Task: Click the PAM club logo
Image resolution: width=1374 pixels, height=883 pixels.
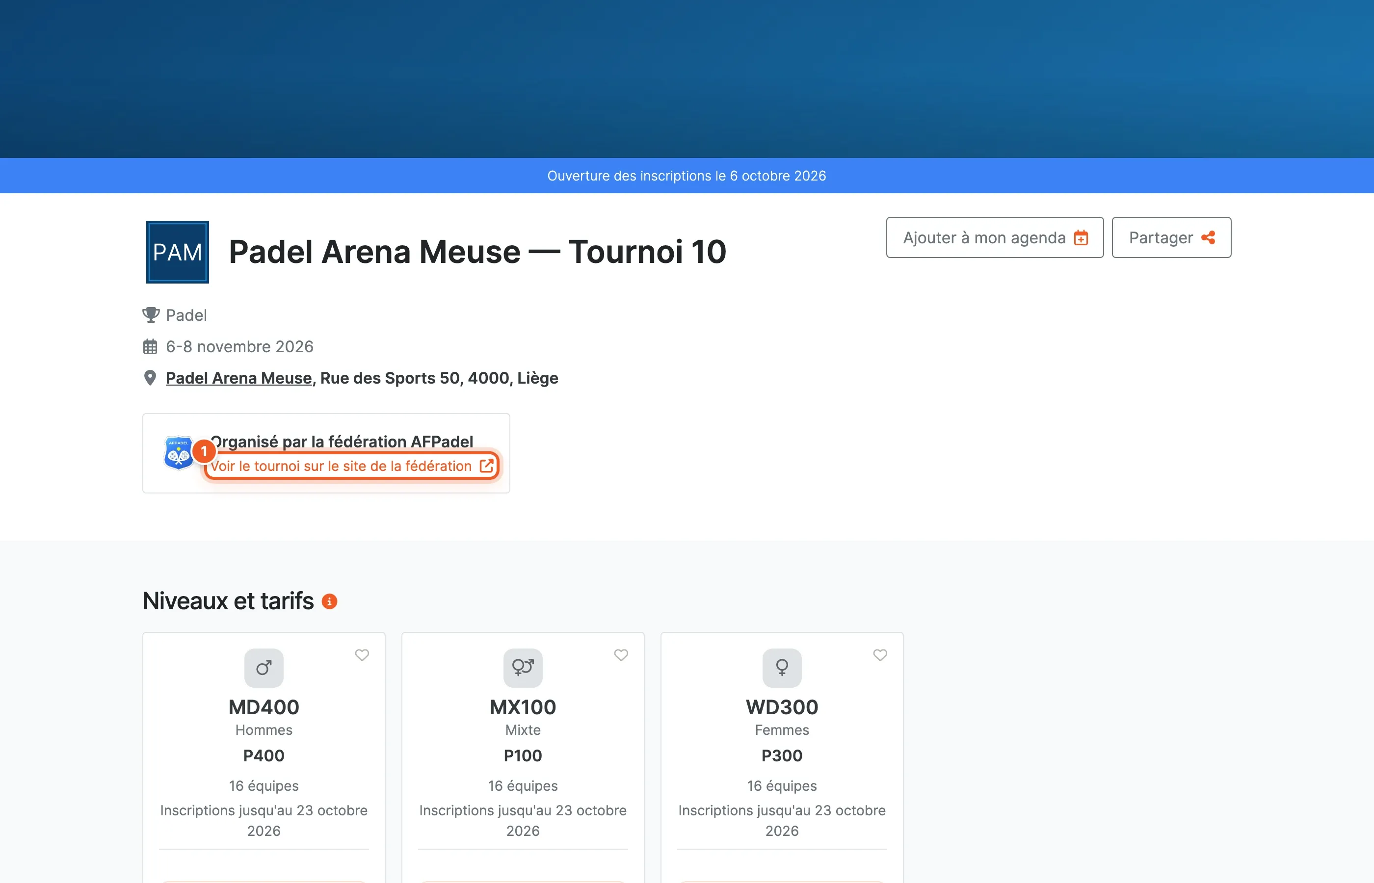Action: tap(177, 252)
